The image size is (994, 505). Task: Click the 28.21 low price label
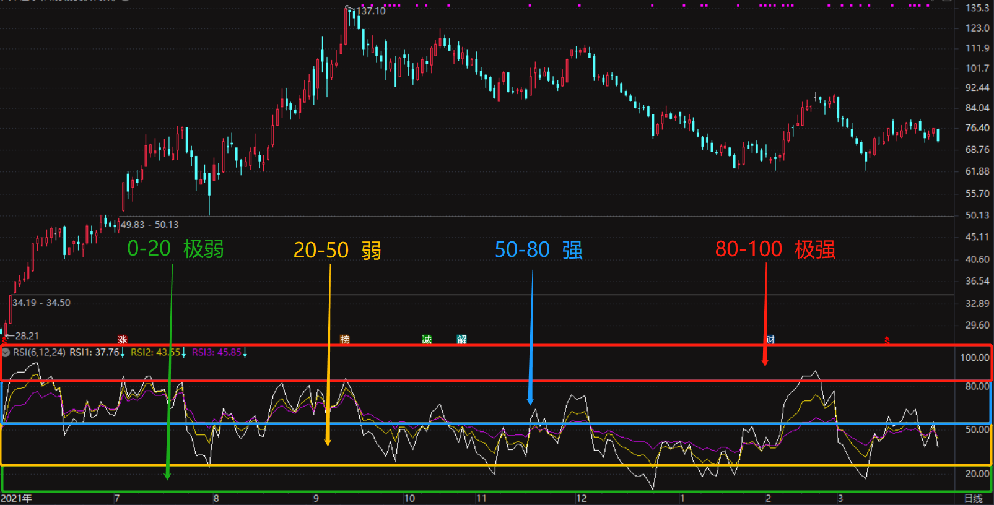pos(27,336)
